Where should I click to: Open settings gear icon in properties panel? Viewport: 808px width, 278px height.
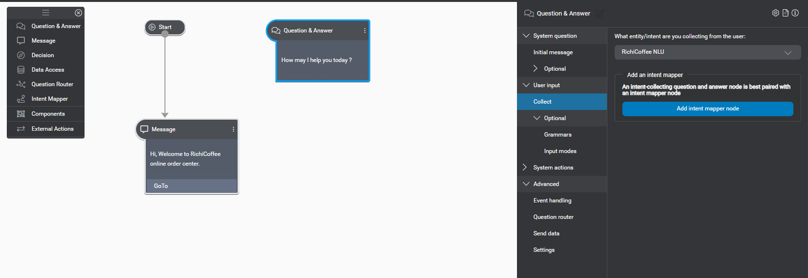coord(775,13)
